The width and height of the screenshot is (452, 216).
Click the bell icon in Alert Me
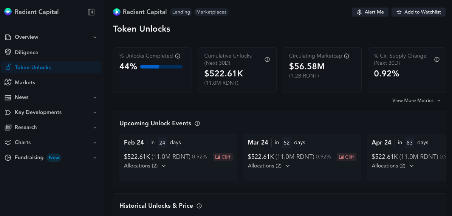[359, 12]
